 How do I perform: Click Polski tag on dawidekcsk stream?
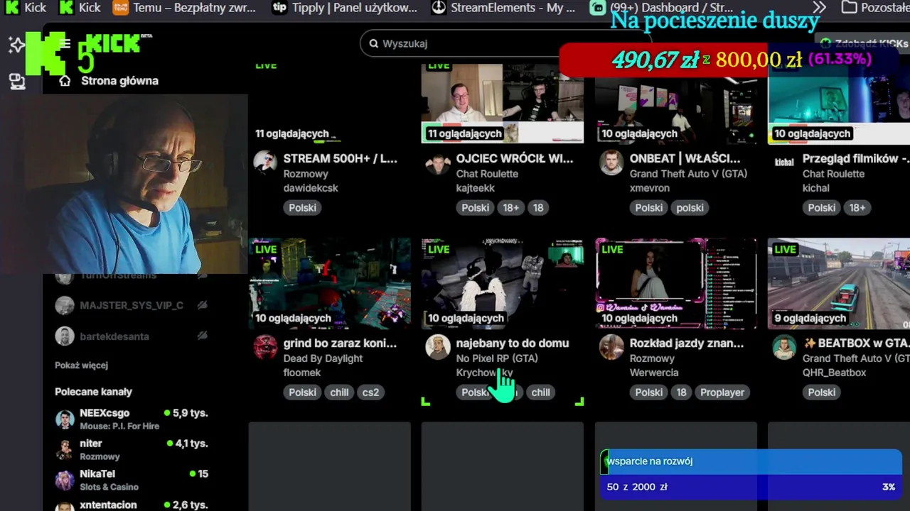pos(302,208)
